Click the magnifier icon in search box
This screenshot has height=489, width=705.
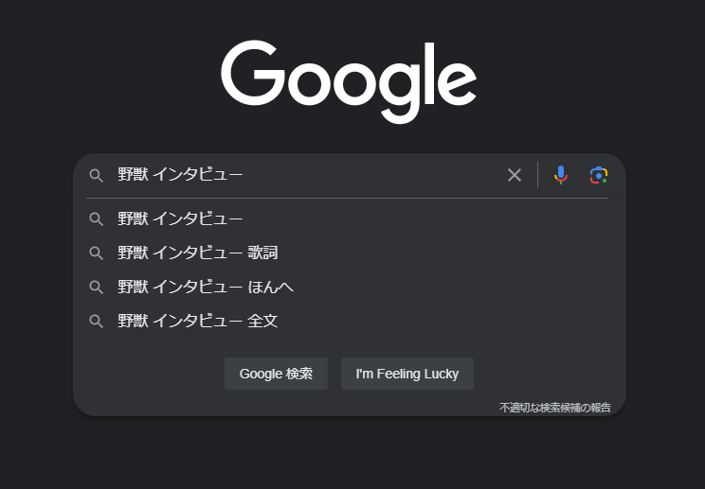[97, 175]
